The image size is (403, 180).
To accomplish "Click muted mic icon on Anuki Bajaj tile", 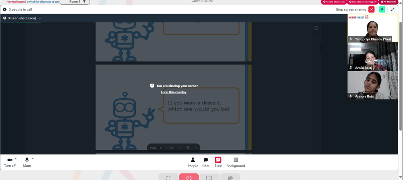I will click(351, 67).
